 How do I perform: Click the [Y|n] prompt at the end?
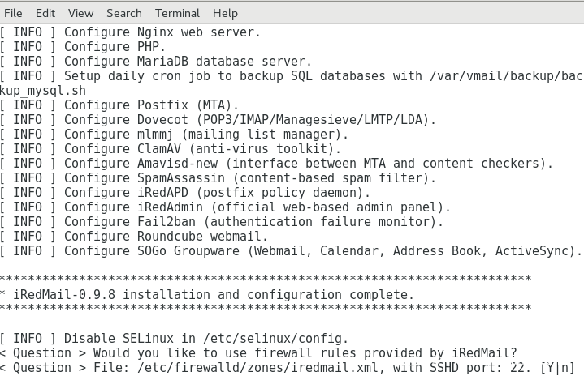(x=557, y=368)
